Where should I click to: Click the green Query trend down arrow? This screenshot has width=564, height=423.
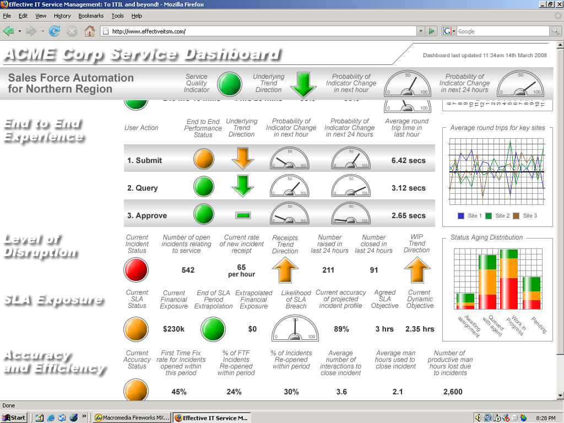[242, 186]
